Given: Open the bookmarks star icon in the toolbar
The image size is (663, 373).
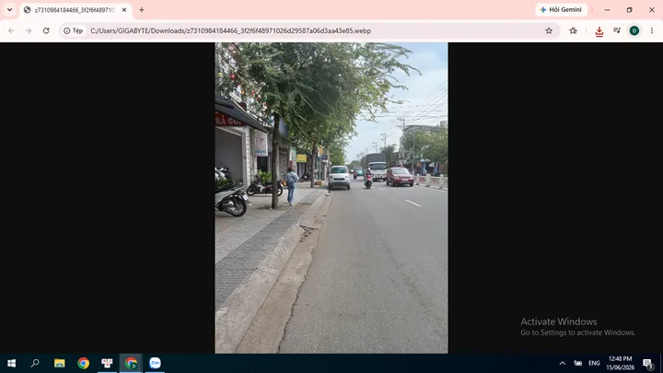Looking at the screenshot, I should tap(574, 31).
